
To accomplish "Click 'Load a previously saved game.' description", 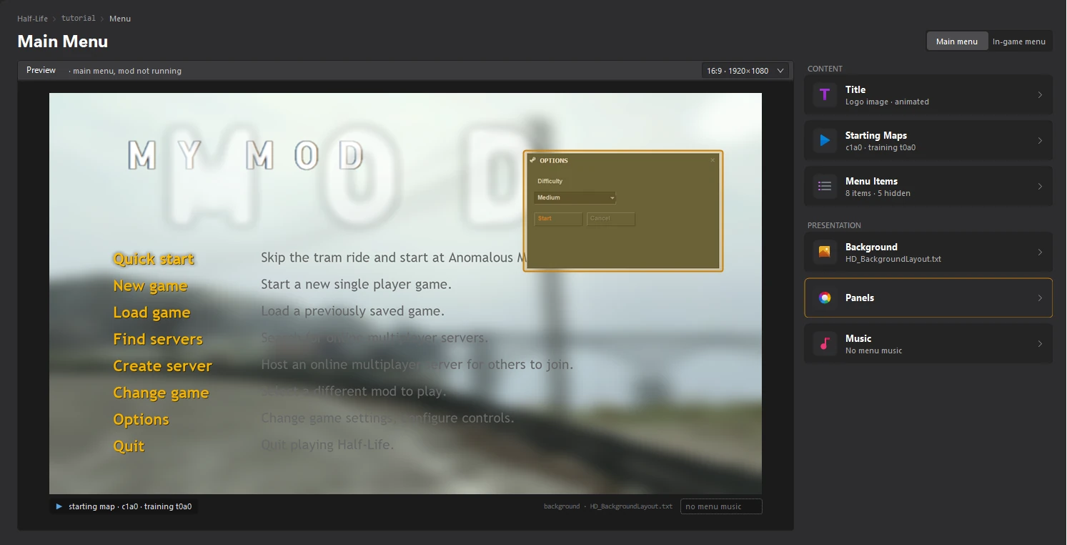I will (x=352, y=311).
